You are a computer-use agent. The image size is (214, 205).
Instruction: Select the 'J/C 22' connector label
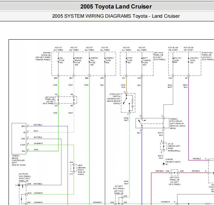tap(170, 144)
